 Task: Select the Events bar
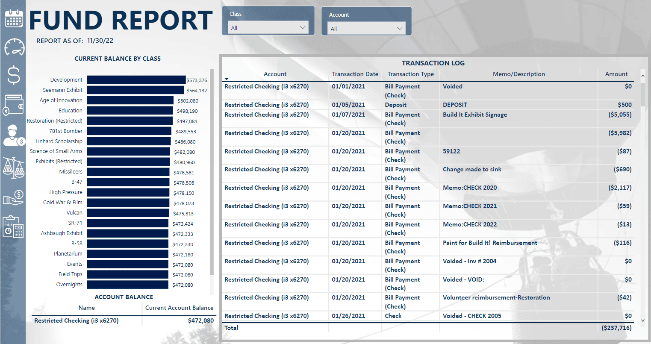(128, 264)
